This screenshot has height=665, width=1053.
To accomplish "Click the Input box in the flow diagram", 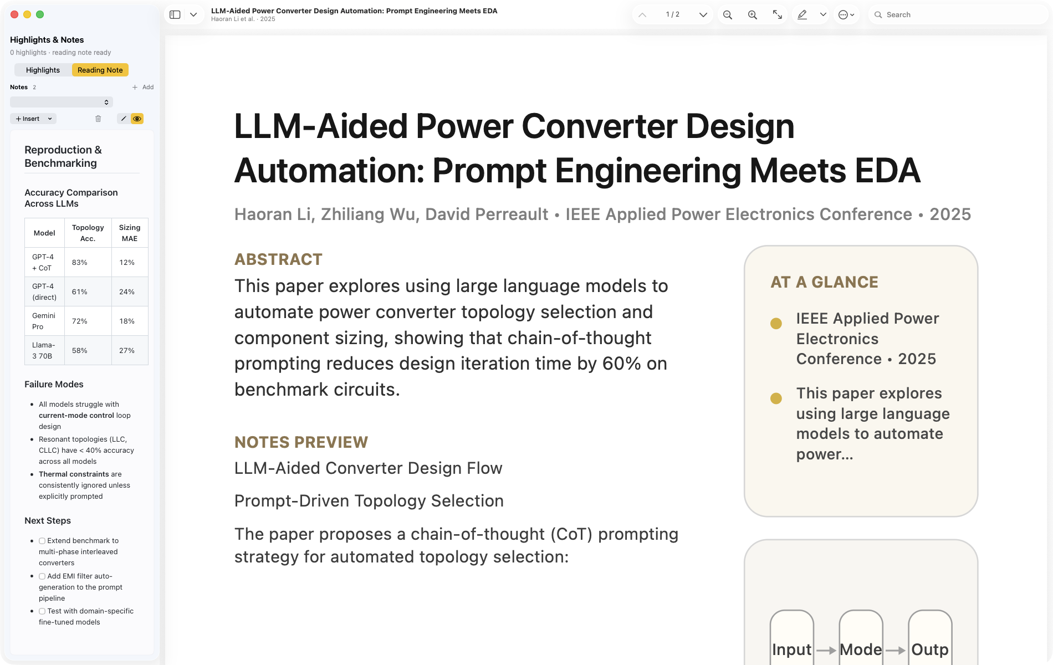I will pyautogui.click(x=792, y=638).
